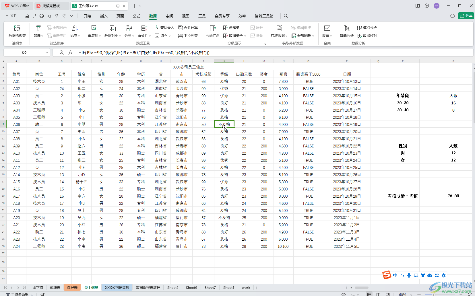Click the formula bar input field
The image size is (475, 296).
coord(274,53)
